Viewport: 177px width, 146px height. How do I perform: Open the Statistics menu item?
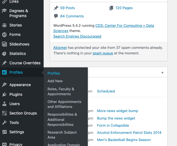(x=18, y=54)
